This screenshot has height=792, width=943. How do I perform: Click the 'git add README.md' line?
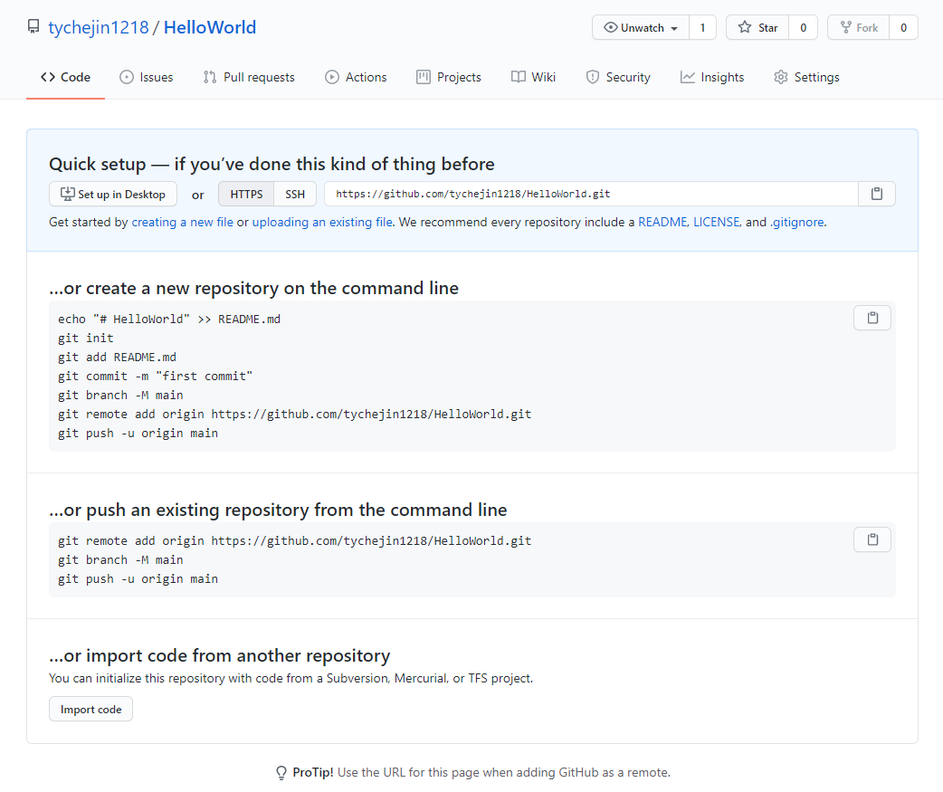click(x=118, y=358)
